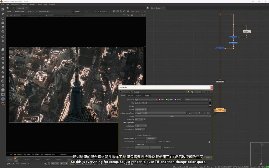
Task: Enable the premultiplied checkbox
Action: tap(188, 113)
